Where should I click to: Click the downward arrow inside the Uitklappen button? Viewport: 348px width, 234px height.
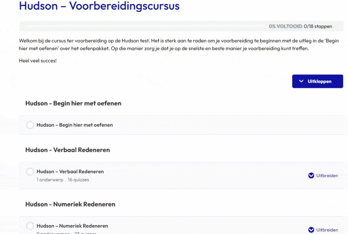(x=301, y=81)
